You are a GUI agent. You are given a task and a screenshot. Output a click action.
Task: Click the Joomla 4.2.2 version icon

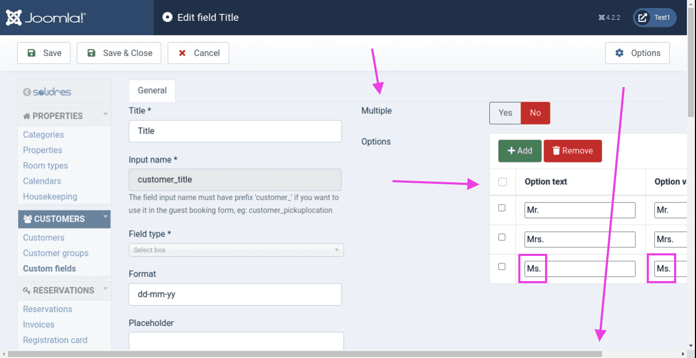pyautogui.click(x=602, y=18)
